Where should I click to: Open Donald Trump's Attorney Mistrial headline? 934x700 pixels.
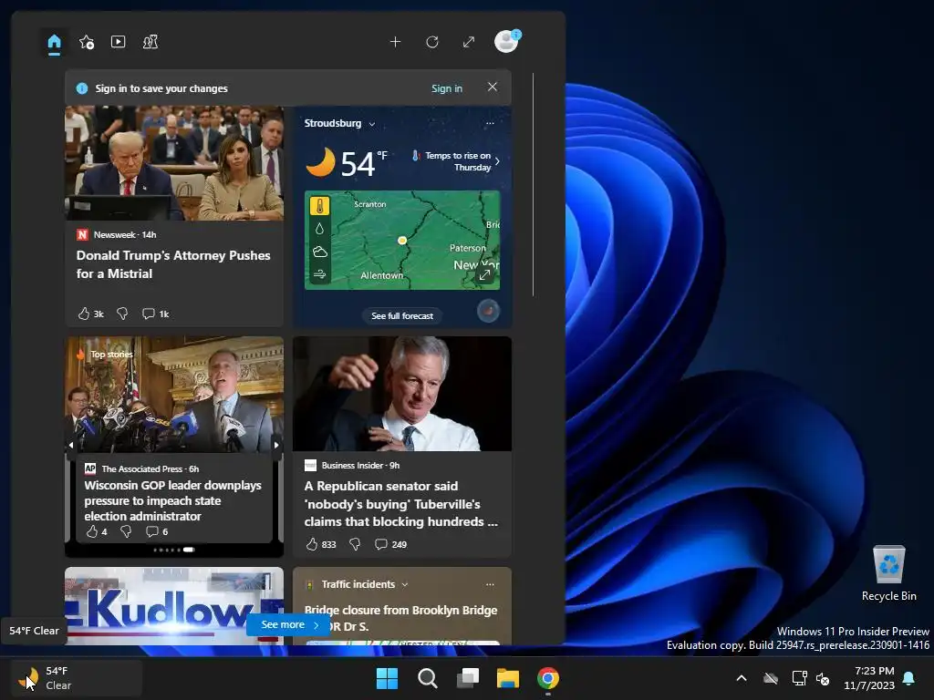(x=173, y=264)
